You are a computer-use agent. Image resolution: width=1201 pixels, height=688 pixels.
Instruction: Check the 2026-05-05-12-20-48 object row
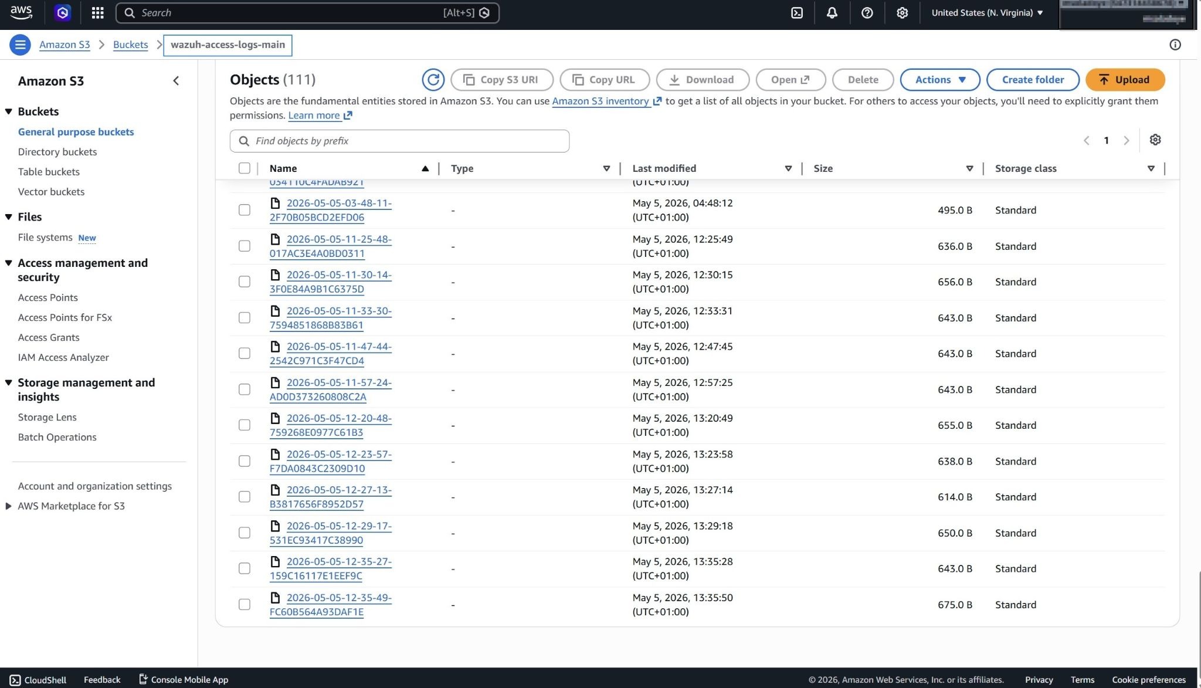(245, 425)
